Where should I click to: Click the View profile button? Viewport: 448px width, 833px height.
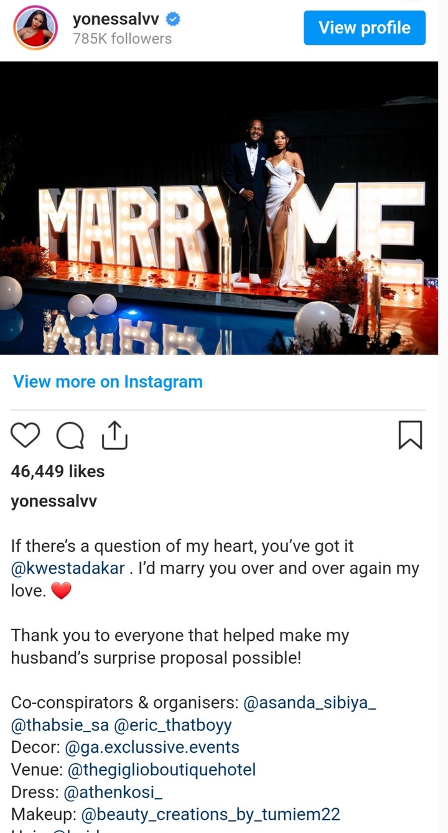click(365, 28)
